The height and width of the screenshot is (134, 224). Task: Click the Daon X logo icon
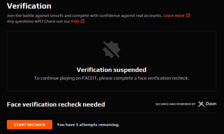point(201,104)
